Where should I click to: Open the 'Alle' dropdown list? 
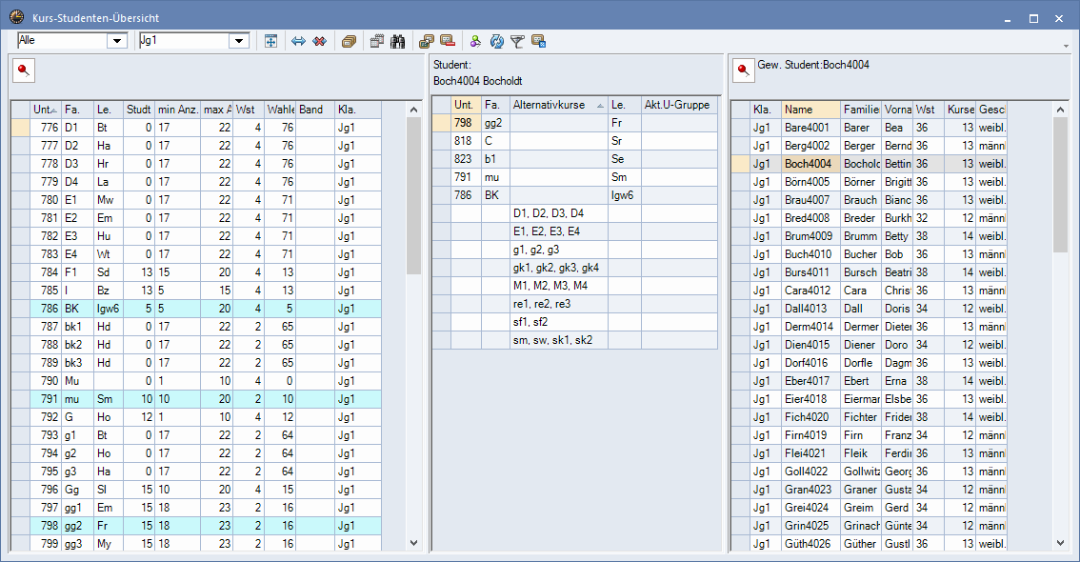[118, 40]
